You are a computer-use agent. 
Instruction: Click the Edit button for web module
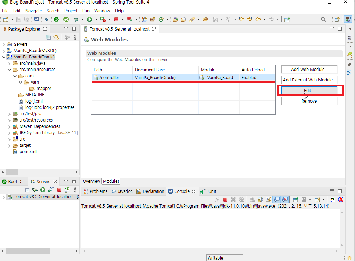[x=309, y=90]
